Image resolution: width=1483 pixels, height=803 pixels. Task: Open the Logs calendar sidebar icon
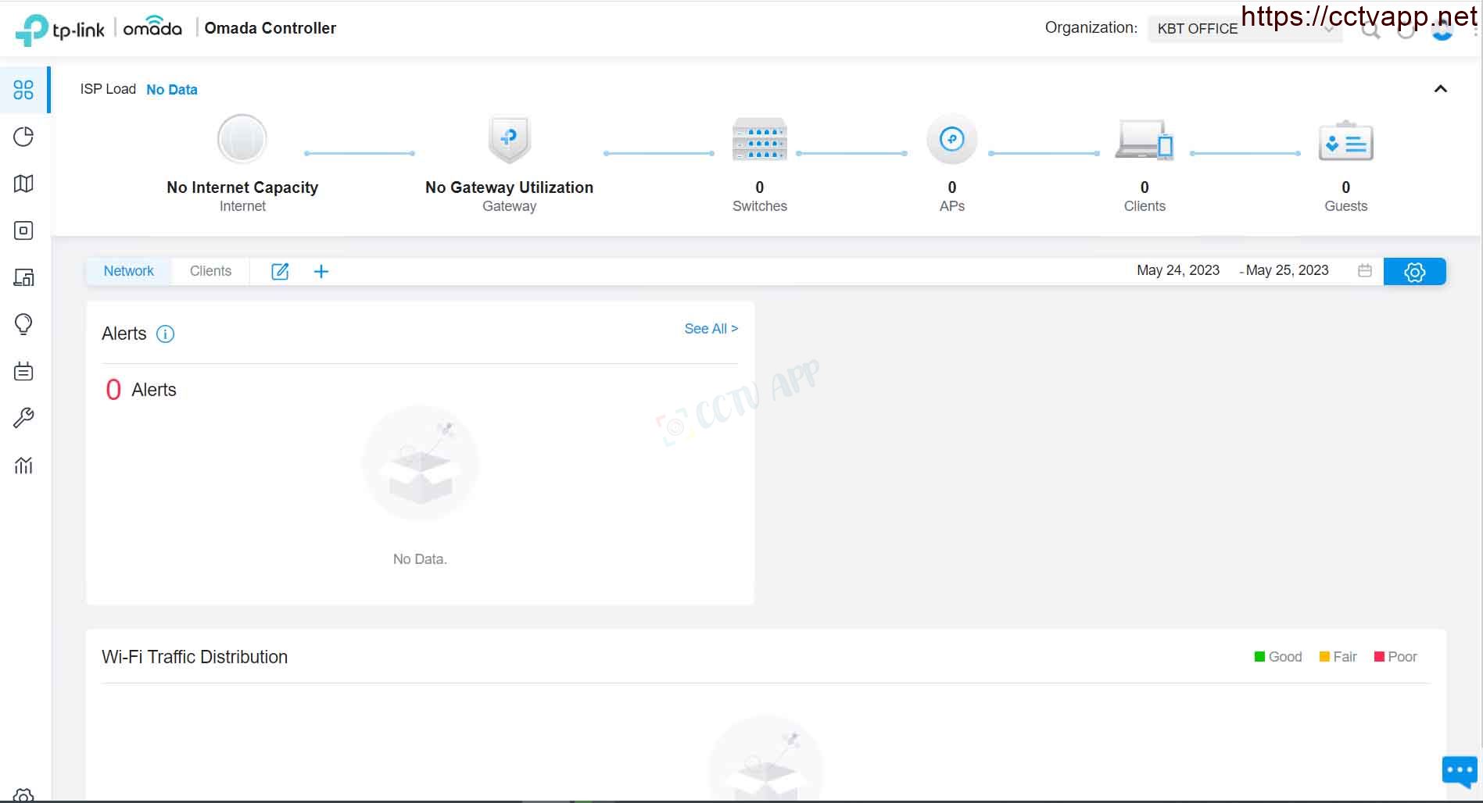[x=23, y=371]
